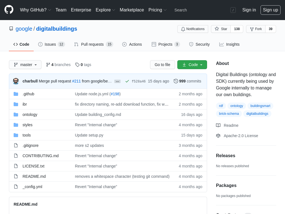The height and width of the screenshot is (214, 285).
Task: Open the master branch dropdown
Action: point(25,65)
